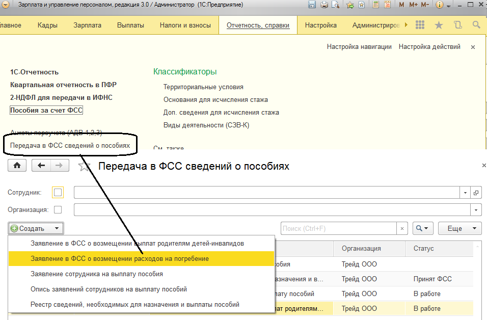
Task: Open the history scroll icon
Action: (x=457, y=25)
